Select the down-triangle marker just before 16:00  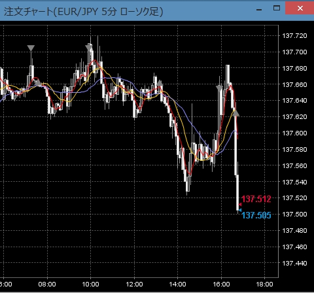click(219, 88)
